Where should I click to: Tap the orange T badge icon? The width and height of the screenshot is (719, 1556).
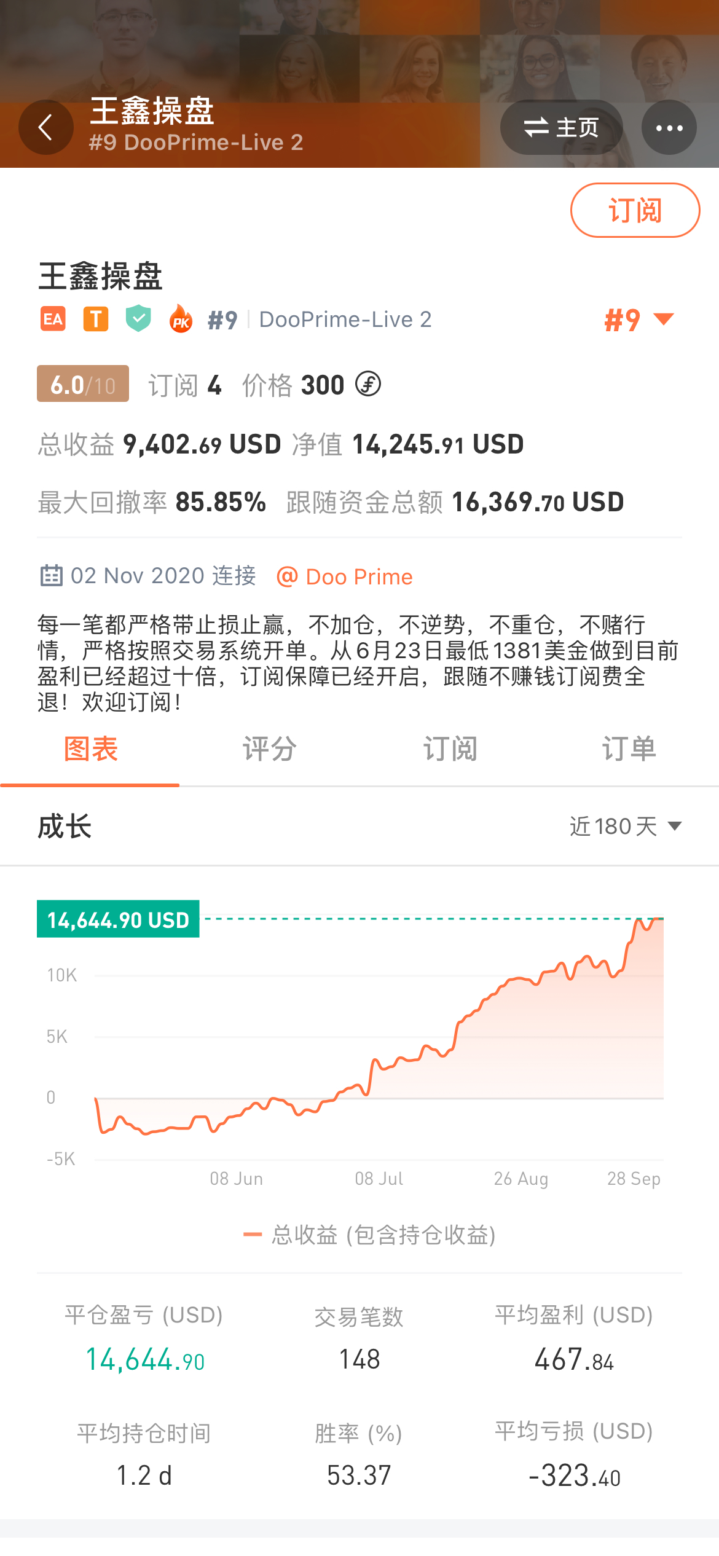click(x=96, y=319)
